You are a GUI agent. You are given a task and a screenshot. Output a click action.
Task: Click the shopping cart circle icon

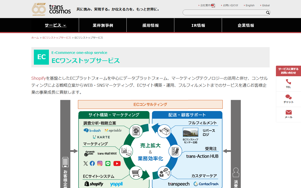pos(136,172)
